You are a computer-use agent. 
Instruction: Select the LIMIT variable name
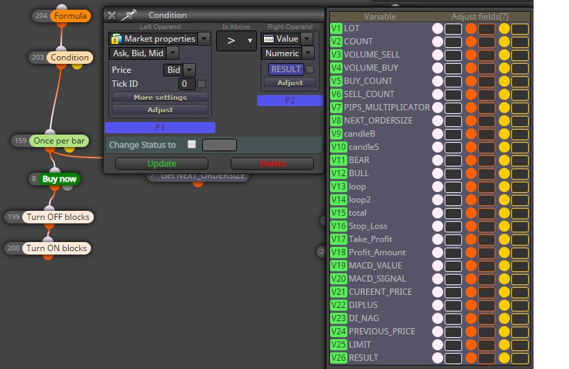(x=360, y=344)
